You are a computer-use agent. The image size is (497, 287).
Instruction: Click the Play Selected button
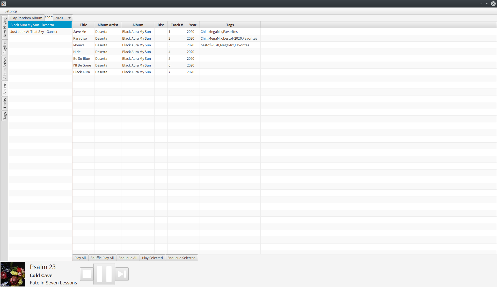(x=152, y=257)
